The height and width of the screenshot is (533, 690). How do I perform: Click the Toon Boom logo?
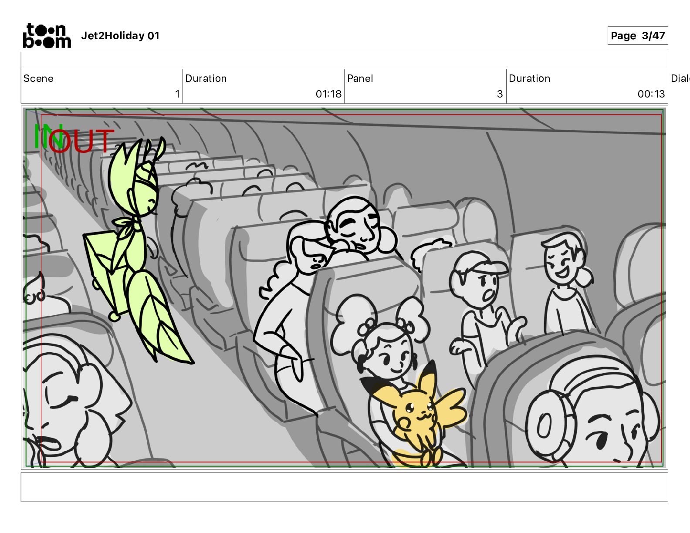coord(47,35)
